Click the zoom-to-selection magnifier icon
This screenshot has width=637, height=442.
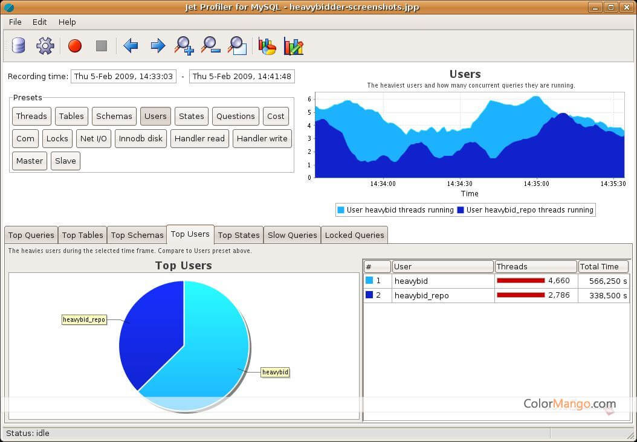[x=237, y=46]
